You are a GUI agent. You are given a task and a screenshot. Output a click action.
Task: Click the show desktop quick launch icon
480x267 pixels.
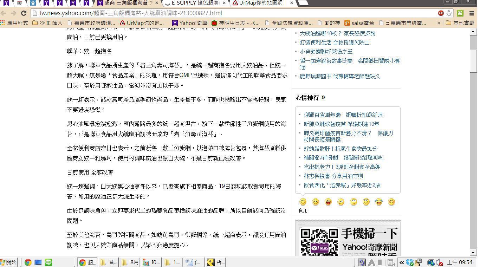click(38, 262)
